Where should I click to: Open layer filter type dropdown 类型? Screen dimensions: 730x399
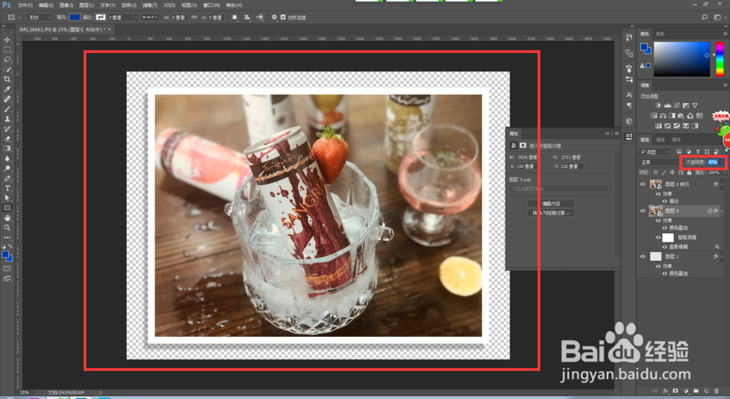[656, 151]
